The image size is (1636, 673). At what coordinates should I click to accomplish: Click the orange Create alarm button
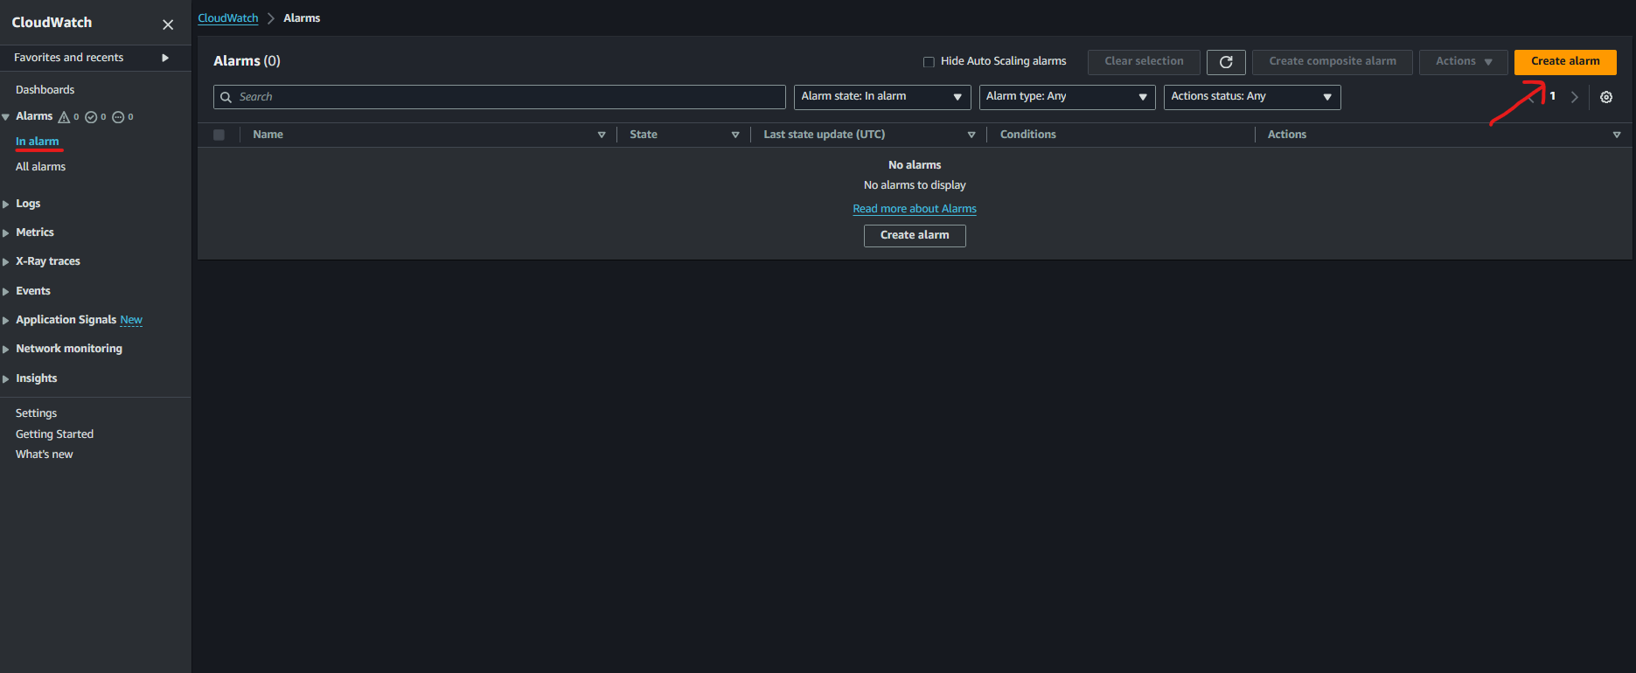[x=1565, y=62]
